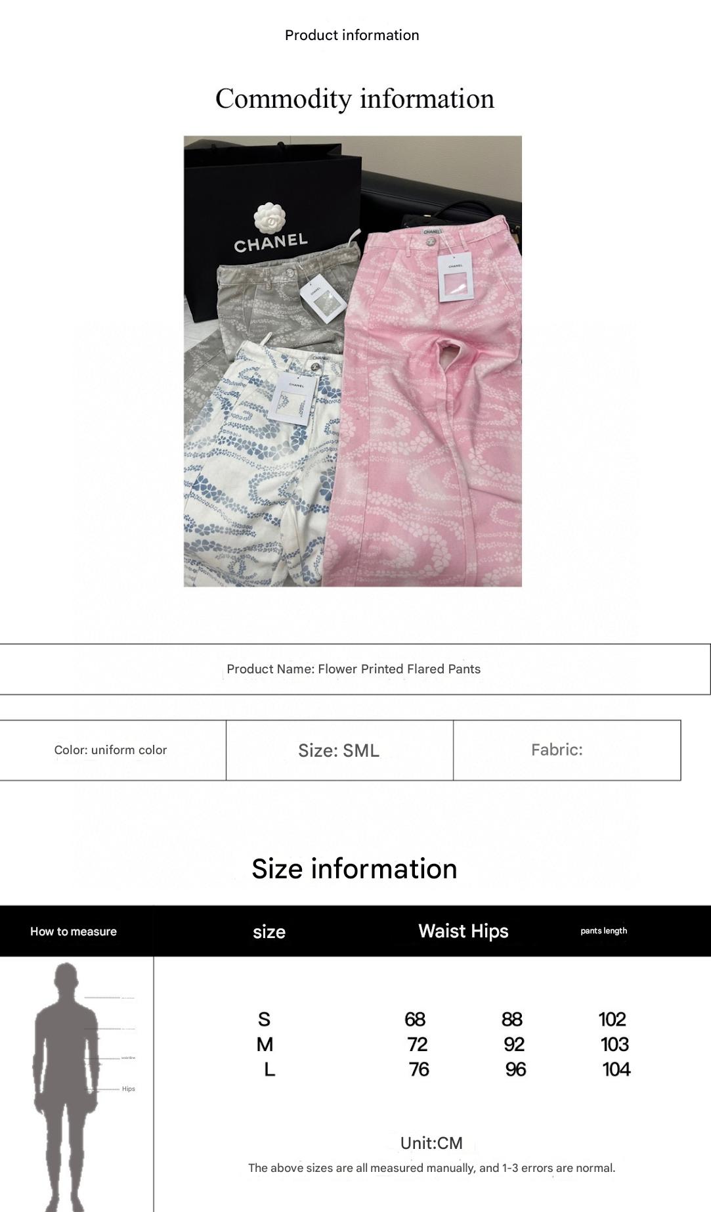Click the 'Size information' heading

click(x=355, y=868)
